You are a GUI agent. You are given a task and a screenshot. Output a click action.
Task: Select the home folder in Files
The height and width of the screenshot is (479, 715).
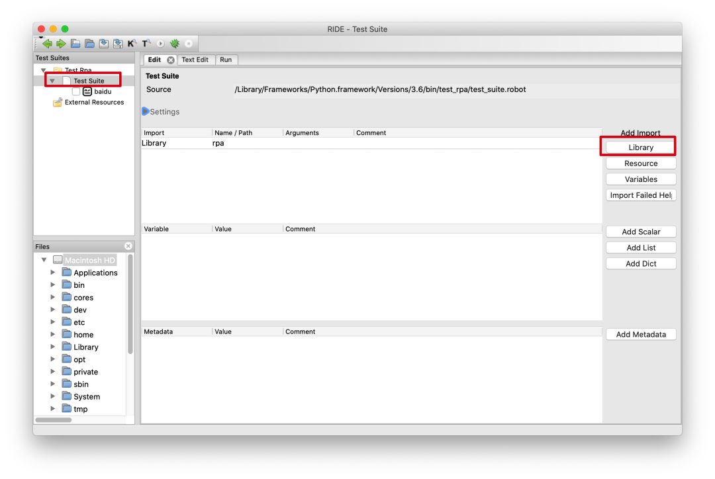(x=83, y=335)
